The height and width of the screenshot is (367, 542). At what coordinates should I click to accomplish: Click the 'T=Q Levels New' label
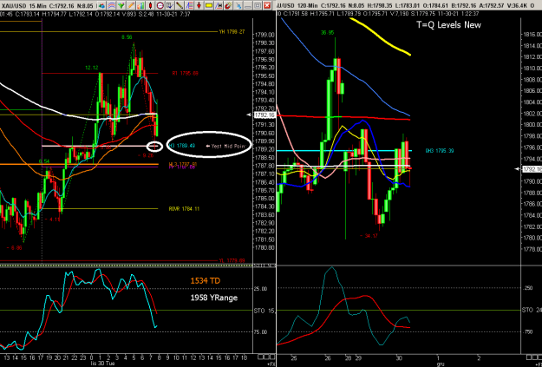[x=448, y=24]
